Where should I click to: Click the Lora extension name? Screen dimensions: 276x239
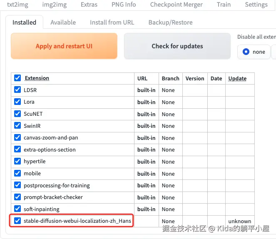[29, 102]
